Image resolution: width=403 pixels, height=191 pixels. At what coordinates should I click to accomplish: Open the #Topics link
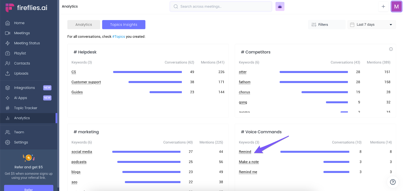click(x=119, y=36)
